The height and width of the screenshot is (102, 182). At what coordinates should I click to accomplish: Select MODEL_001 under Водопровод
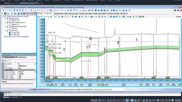tap(15, 20)
